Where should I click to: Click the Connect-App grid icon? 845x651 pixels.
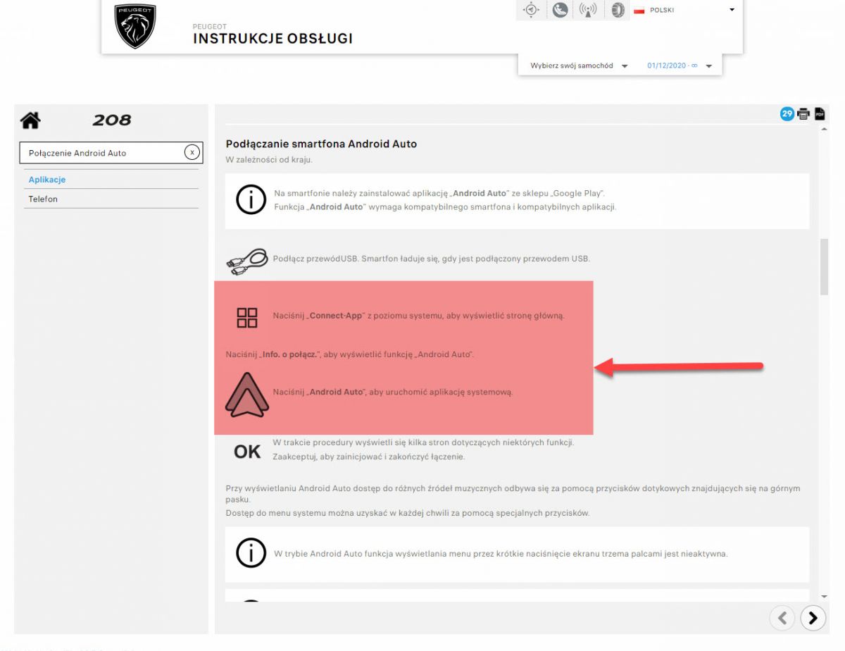(247, 318)
